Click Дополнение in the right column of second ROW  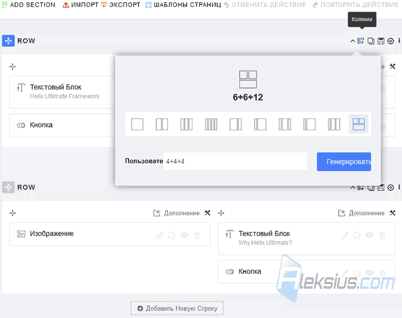361,213
